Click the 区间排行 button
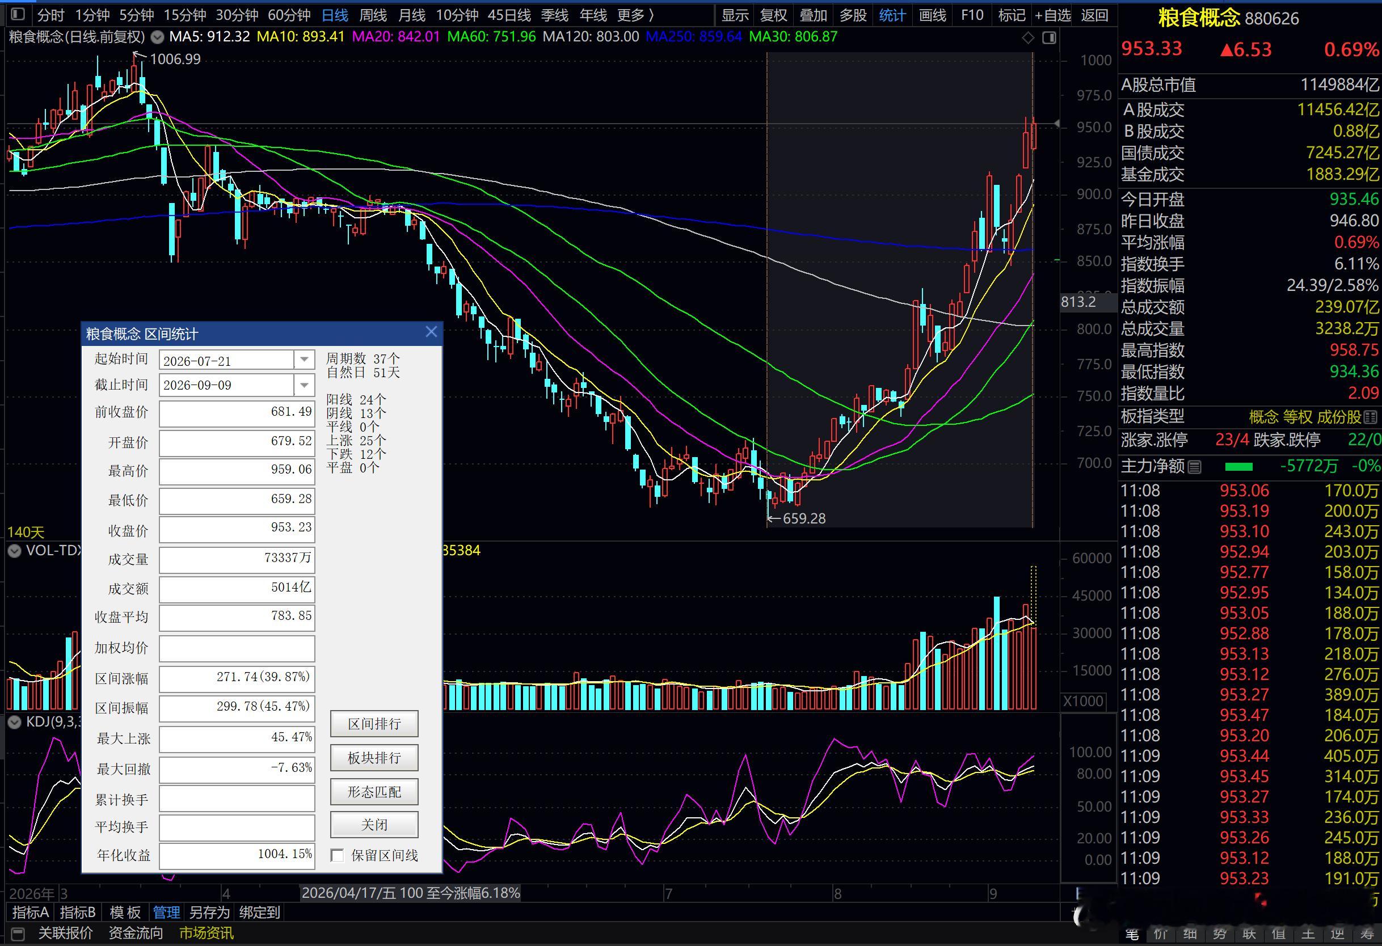 (374, 724)
